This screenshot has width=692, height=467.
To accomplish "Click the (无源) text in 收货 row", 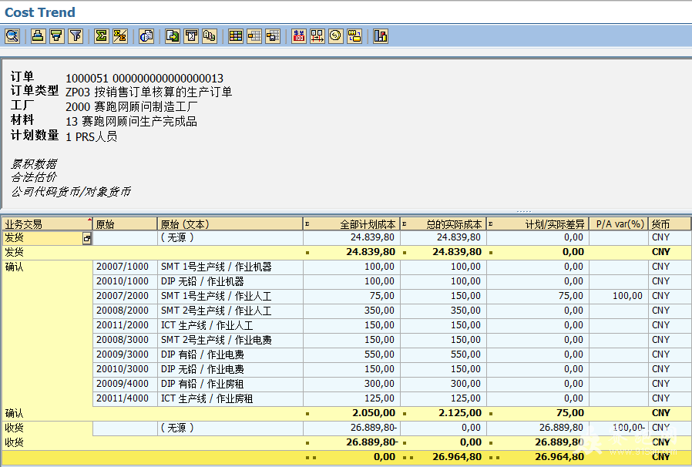I will point(177,427).
